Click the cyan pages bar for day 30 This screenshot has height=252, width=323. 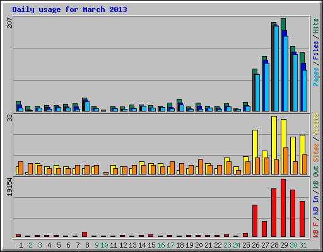(295, 83)
